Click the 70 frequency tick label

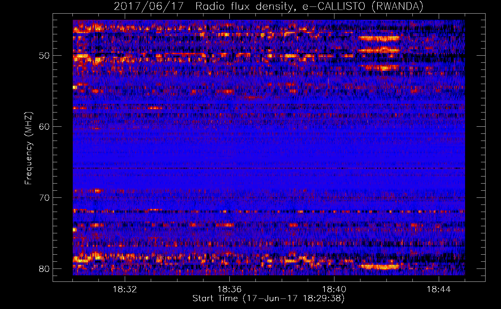point(44,197)
